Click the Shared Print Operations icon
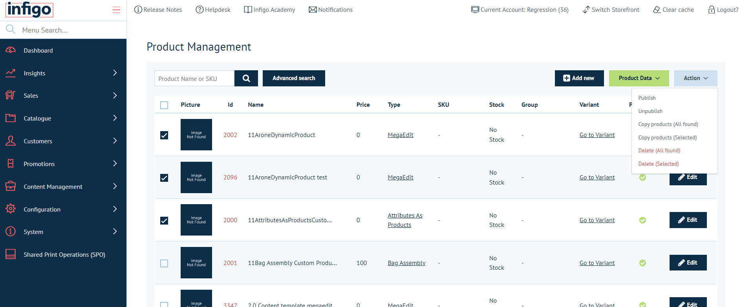 (11, 254)
